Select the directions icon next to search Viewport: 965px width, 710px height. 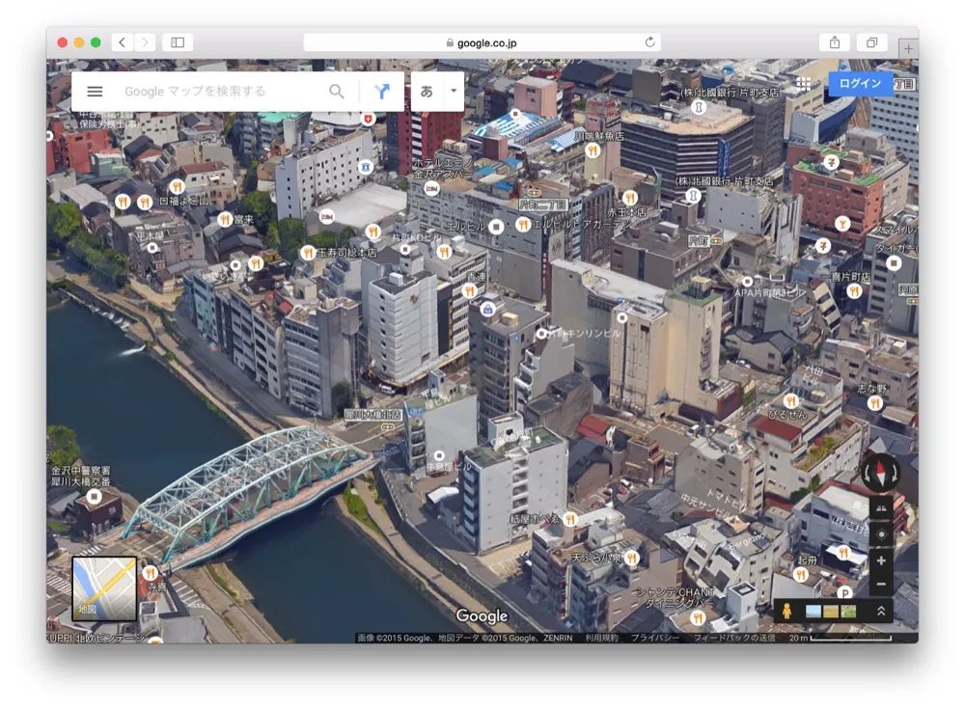[x=382, y=91]
